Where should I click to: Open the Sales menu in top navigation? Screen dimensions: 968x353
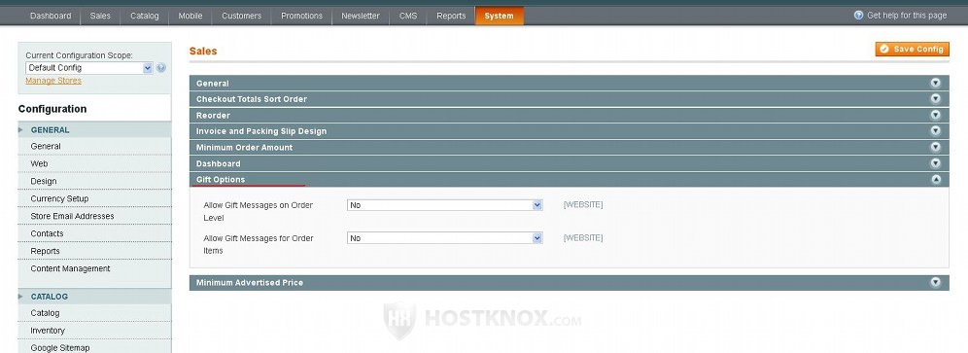click(x=100, y=17)
